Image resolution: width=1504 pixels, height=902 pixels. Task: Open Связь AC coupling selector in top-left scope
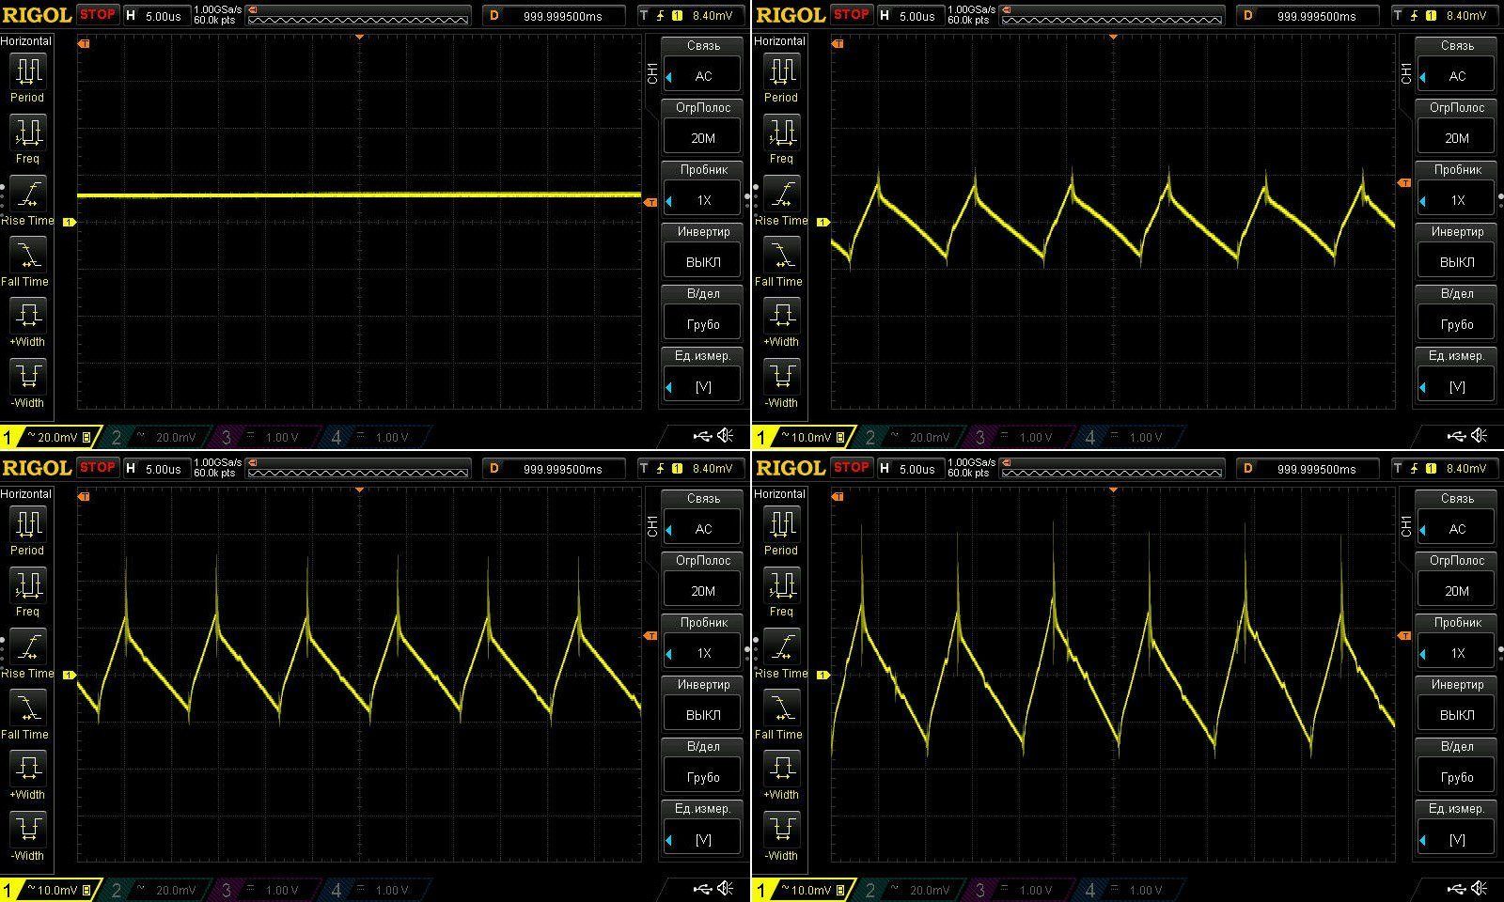click(x=703, y=76)
